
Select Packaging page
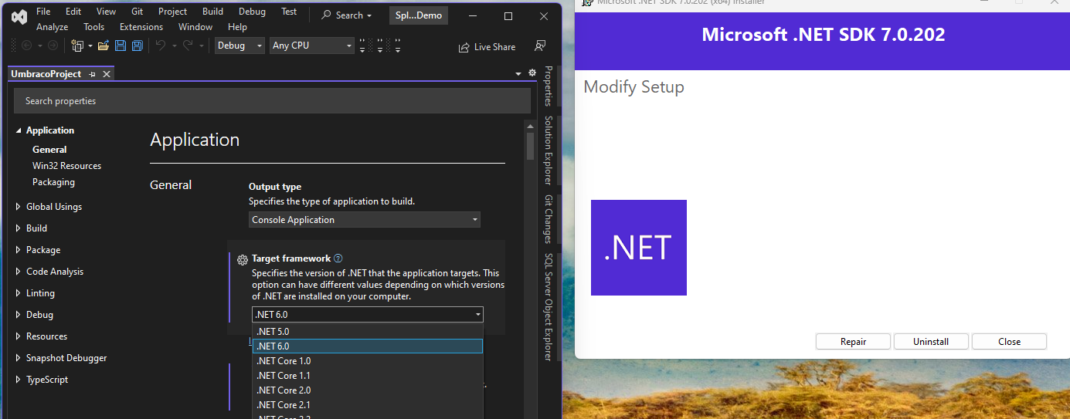(x=53, y=182)
